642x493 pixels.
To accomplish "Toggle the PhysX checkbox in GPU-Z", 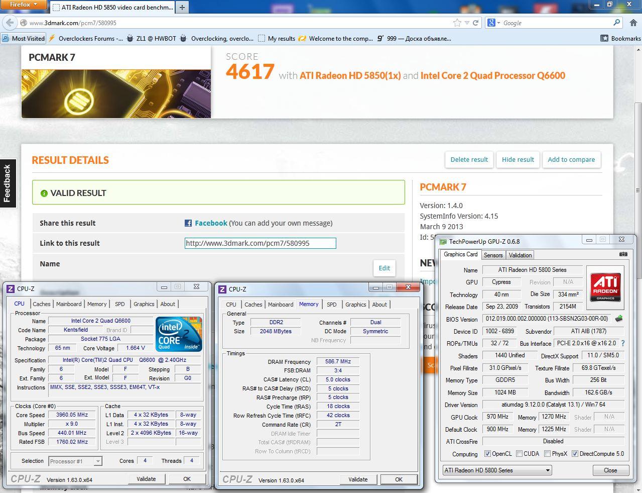I will coord(547,454).
